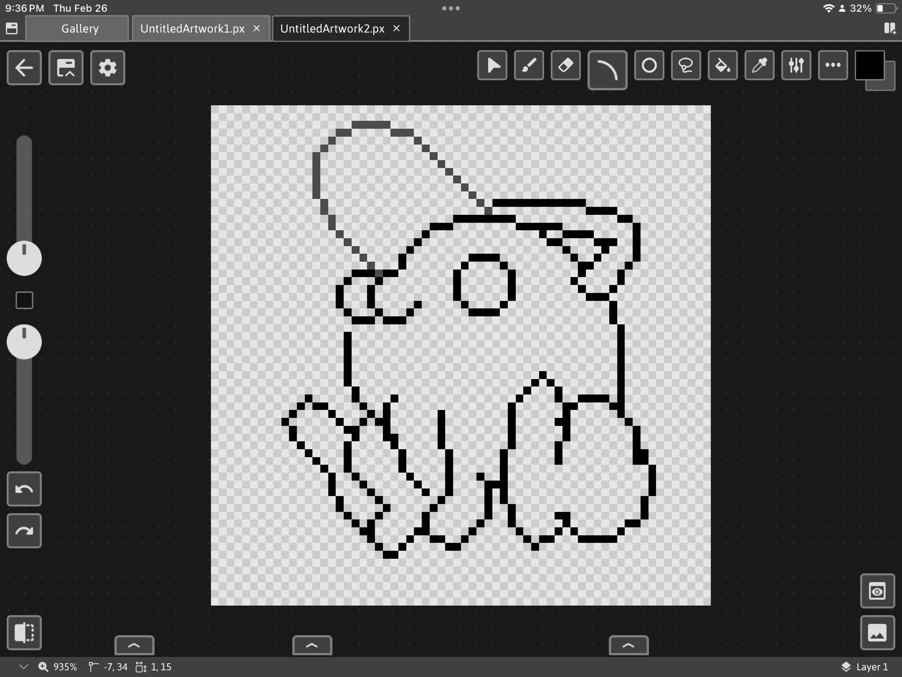
Task: Select the Brush tool
Action: [x=529, y=66]
